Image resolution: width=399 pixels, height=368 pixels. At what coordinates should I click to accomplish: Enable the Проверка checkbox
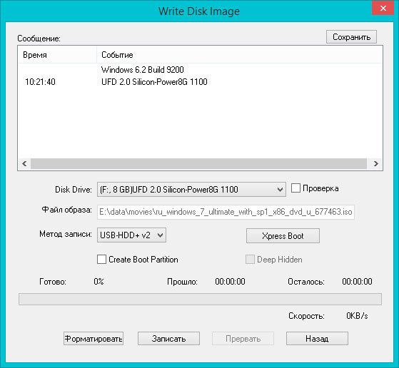click(x=296, y=188)
